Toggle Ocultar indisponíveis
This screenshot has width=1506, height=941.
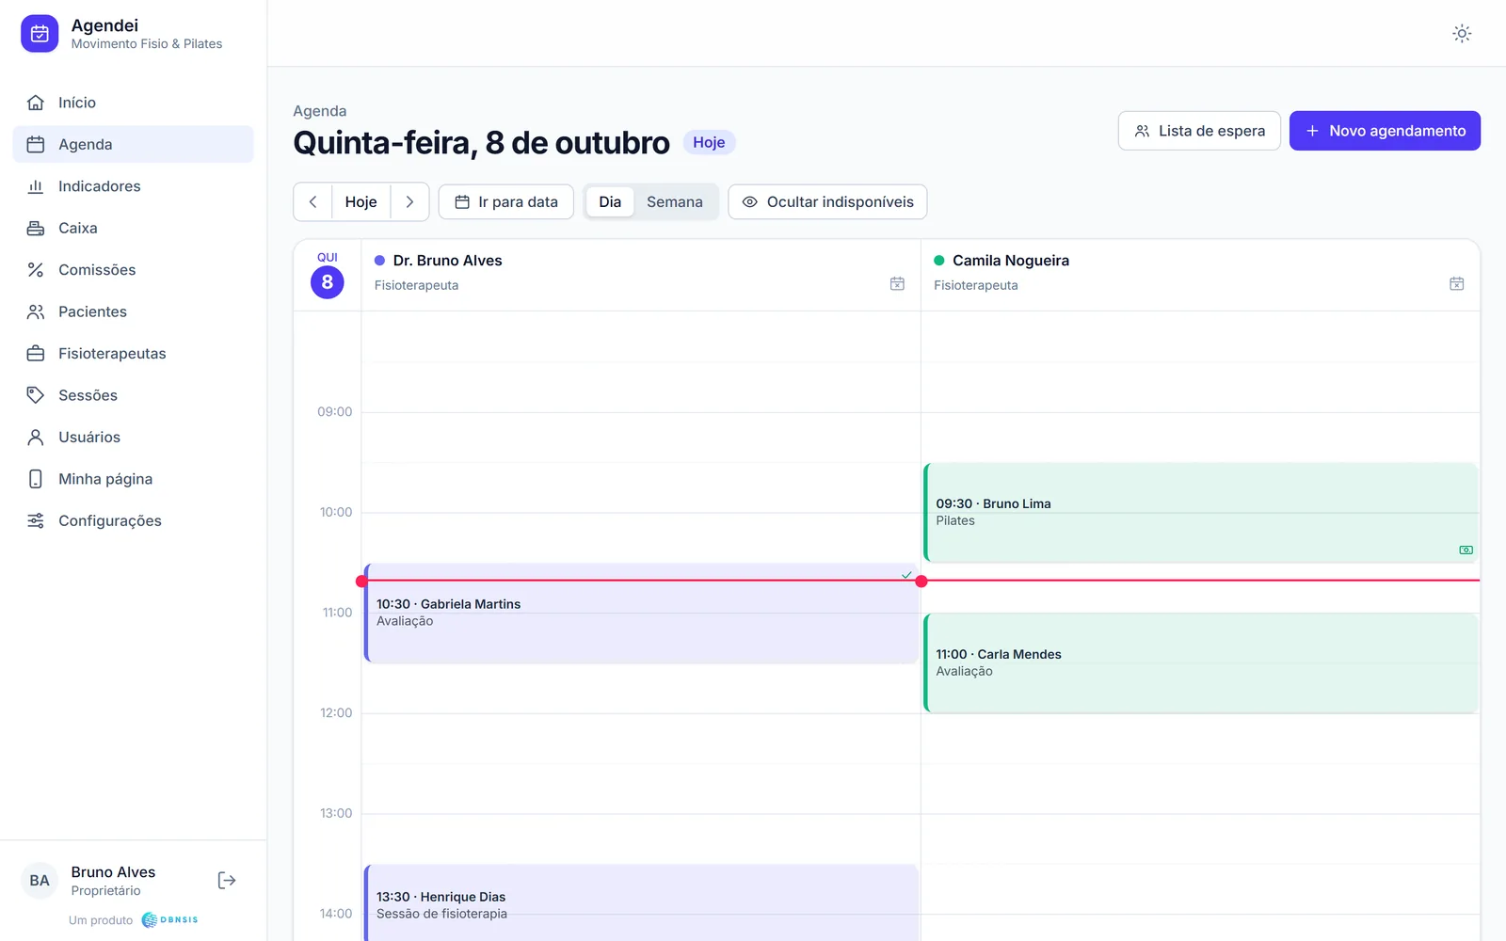tap(827, 202)
